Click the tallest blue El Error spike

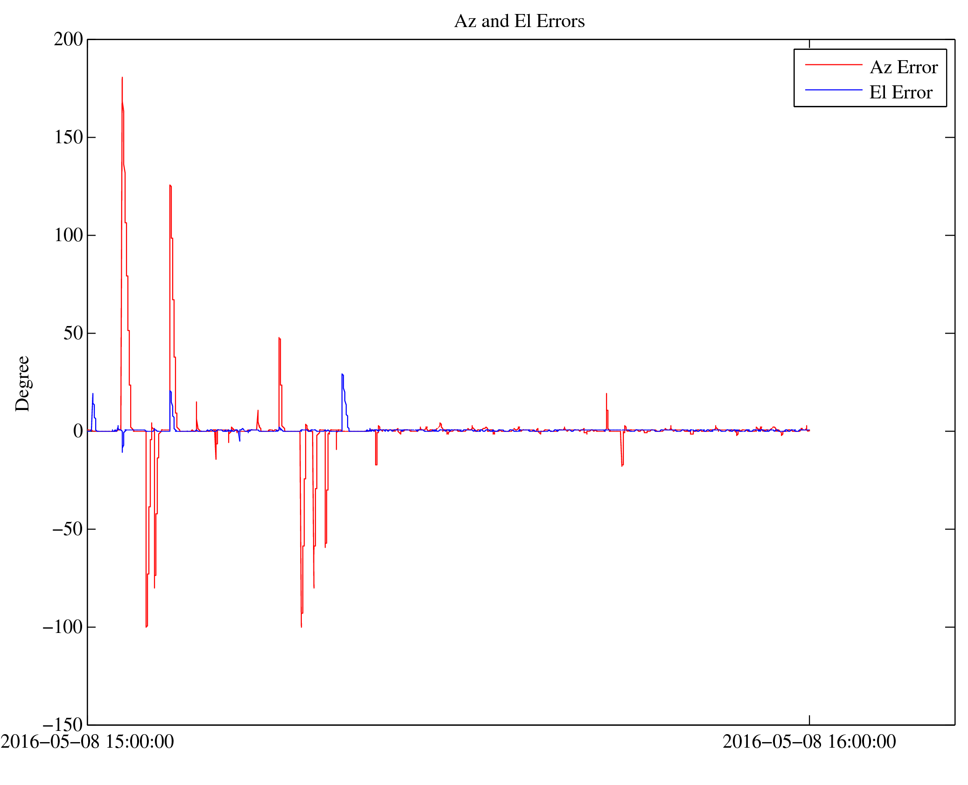coord(342,376)
